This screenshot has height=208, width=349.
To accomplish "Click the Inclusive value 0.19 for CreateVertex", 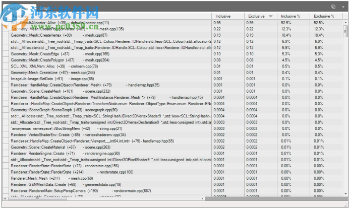I will click(x=227, y=35).
